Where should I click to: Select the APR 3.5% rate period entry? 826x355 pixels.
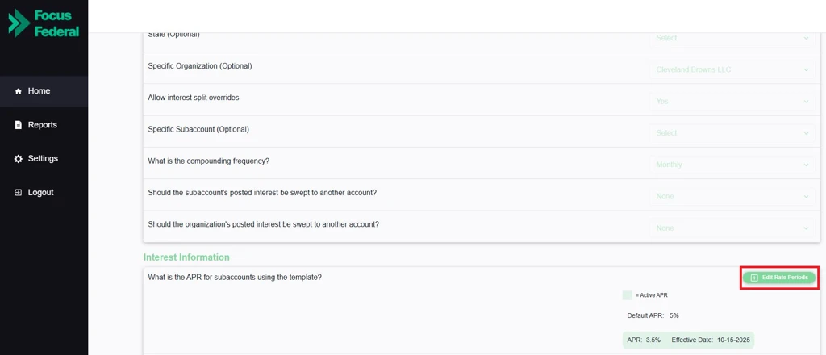688,340
